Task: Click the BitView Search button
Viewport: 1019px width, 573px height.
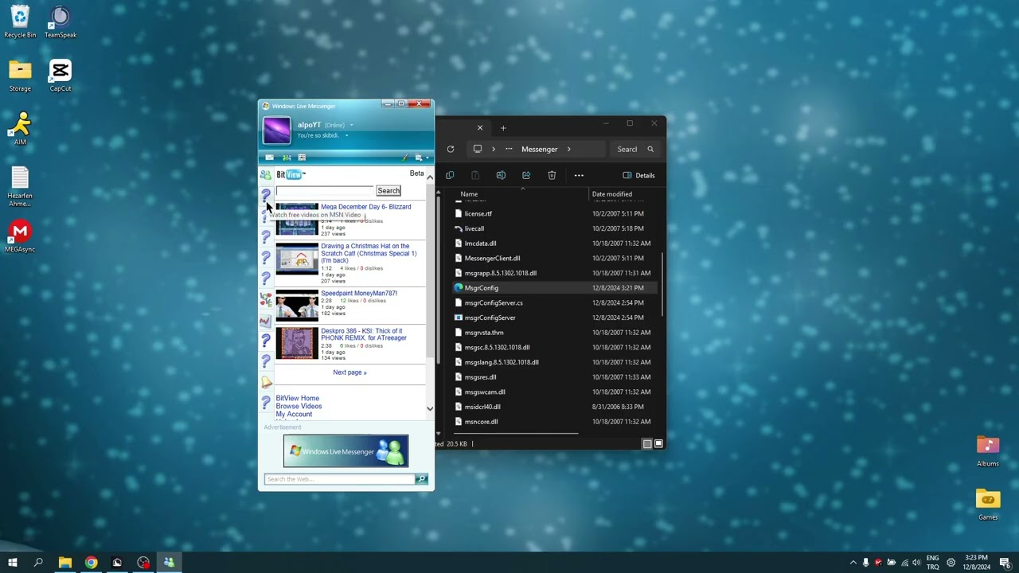Action: (x=388, y=191)
